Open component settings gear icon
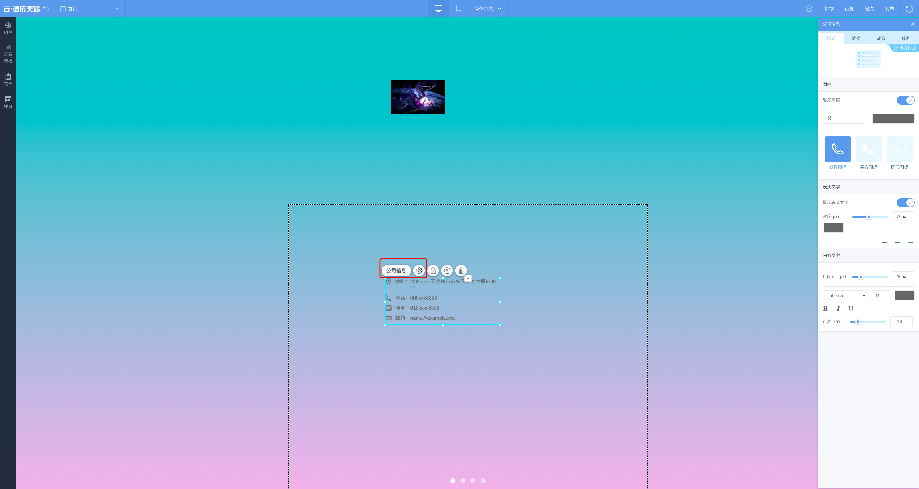 click(x=419, y=271)
